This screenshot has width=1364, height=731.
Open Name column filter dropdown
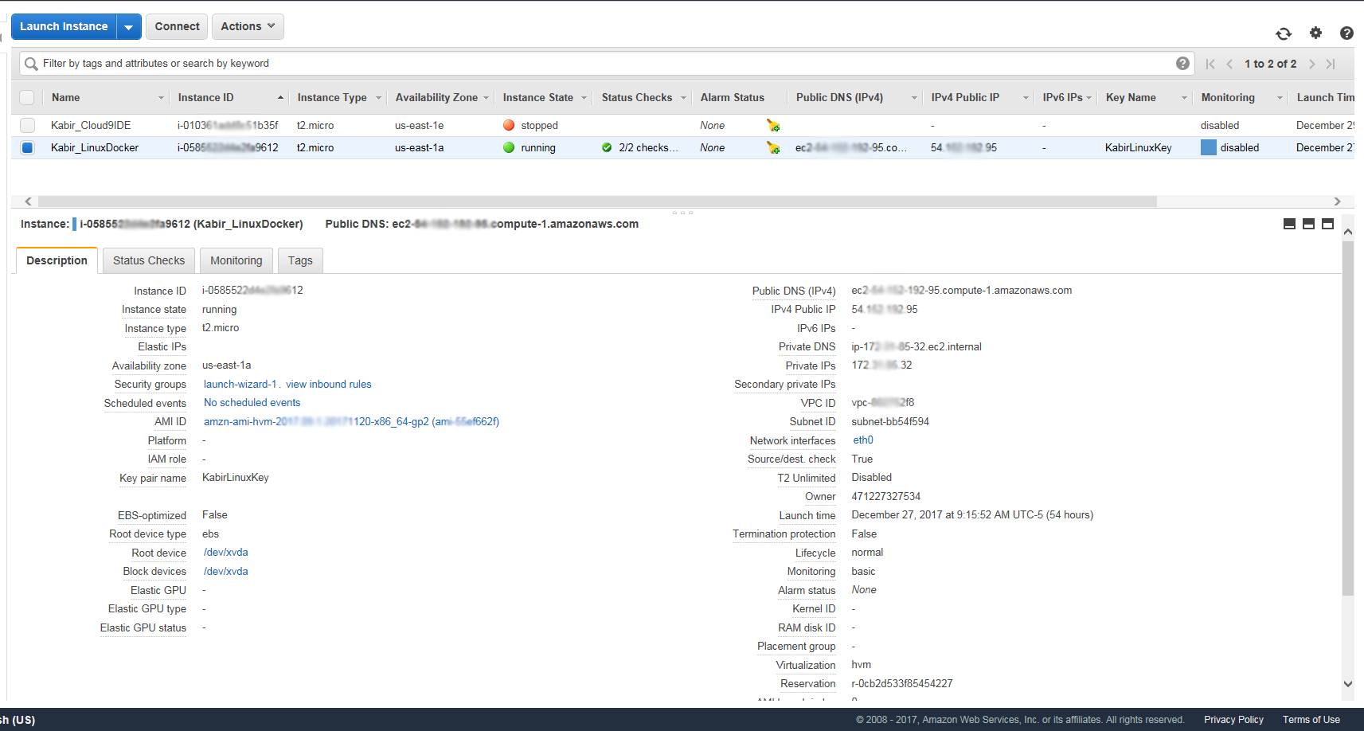pyautogui.click(x=161, y=98)
